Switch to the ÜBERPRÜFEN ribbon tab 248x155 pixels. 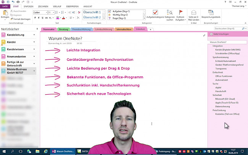72,6
